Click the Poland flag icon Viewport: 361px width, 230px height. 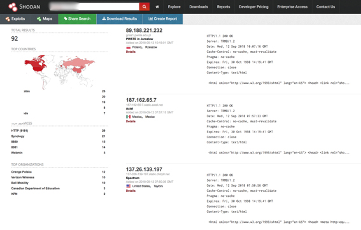pos(128,47)
